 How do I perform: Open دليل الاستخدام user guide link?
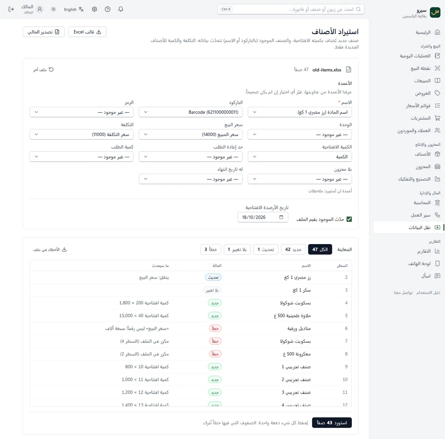tap(428, 292)
